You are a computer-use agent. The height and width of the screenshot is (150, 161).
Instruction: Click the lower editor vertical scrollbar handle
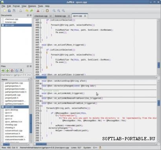tap(159, 103)
